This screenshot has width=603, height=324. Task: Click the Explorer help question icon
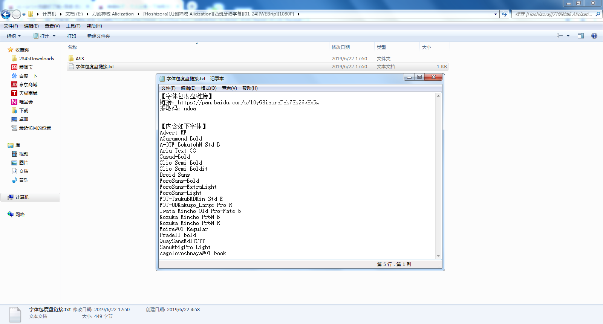pyautogui.click(x=594, y=36)
